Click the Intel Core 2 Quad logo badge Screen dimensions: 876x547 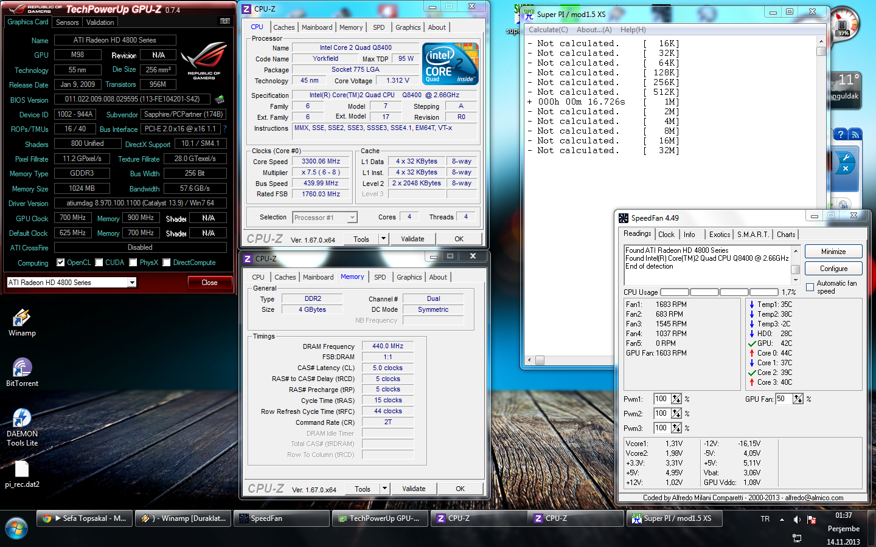[x=451, y=64]
